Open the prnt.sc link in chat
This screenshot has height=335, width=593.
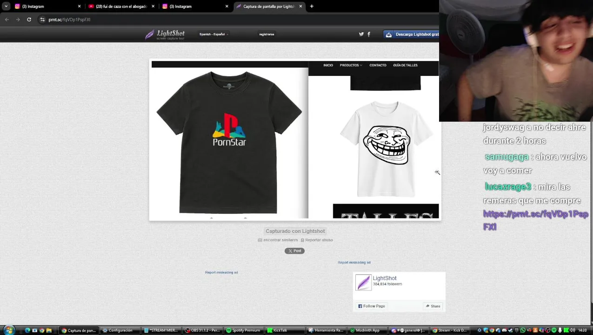pos(536,221)
